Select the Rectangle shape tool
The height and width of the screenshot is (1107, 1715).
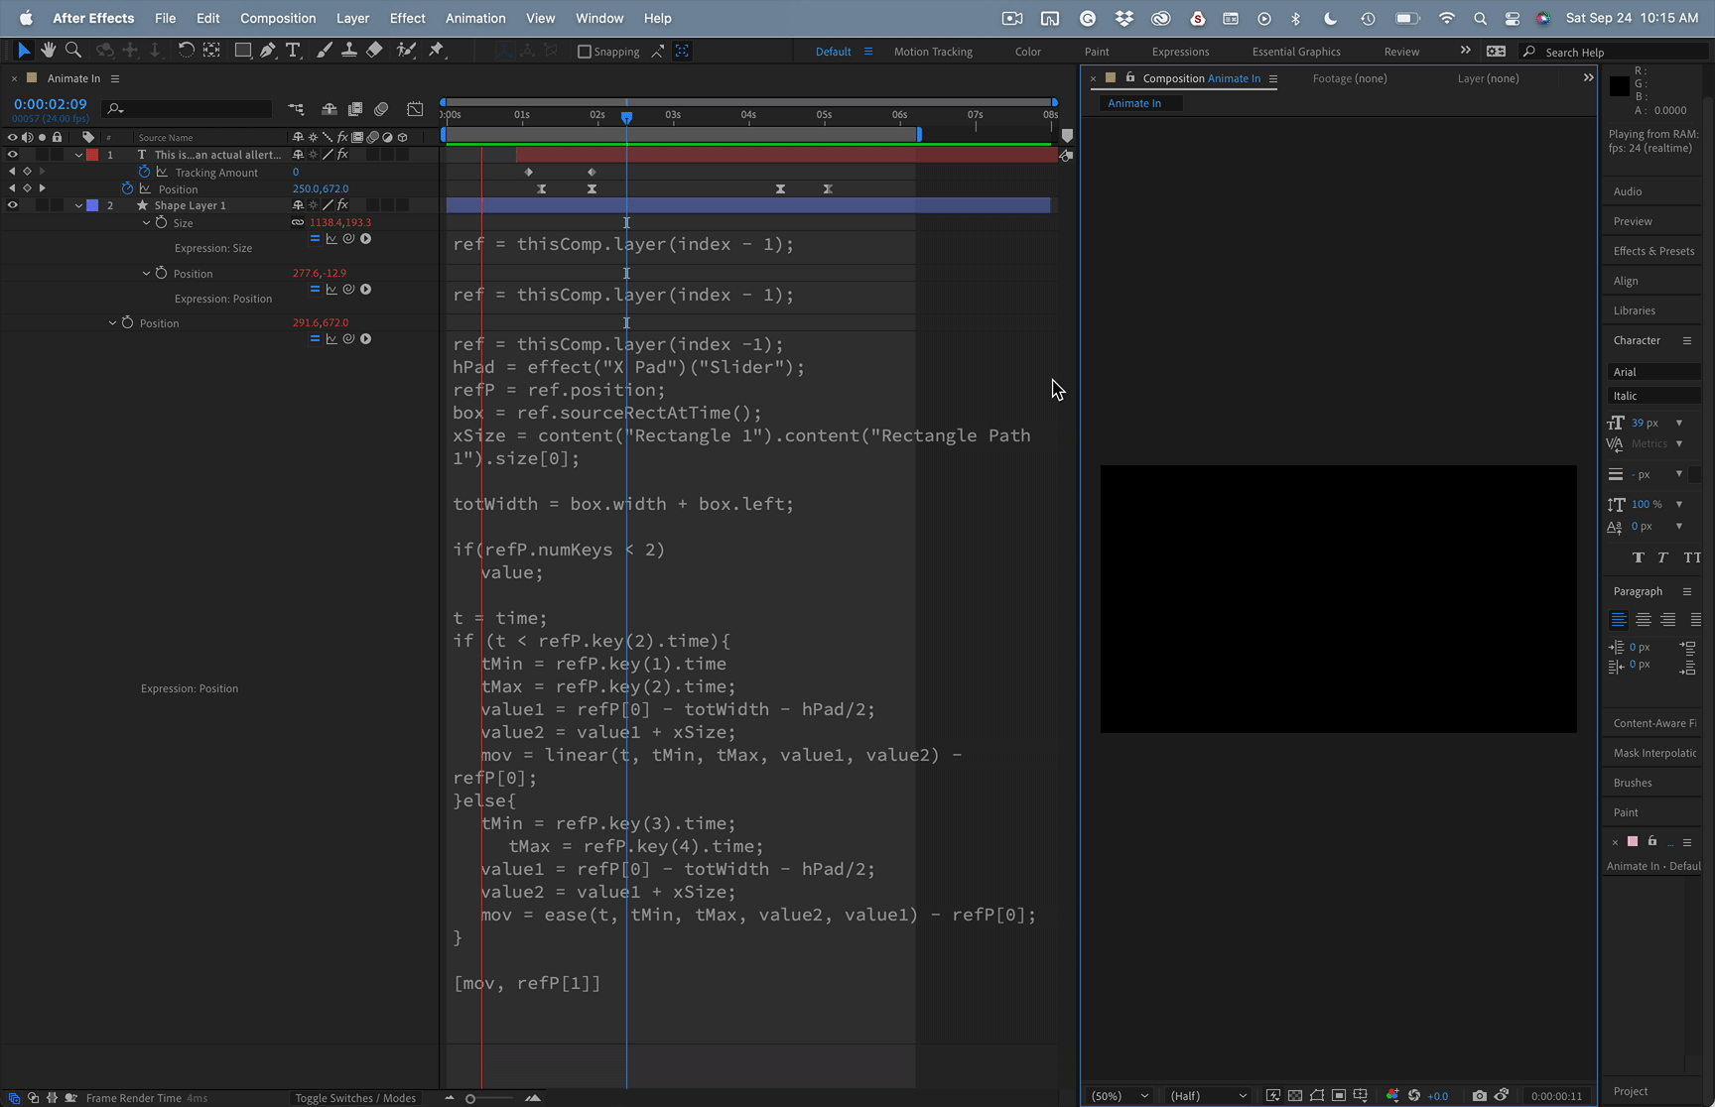pyautogui.click(x=242, y=50)
